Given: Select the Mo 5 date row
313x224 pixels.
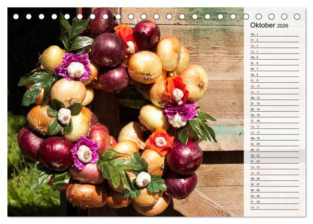Looking at the screenshot, I should 275,57.
